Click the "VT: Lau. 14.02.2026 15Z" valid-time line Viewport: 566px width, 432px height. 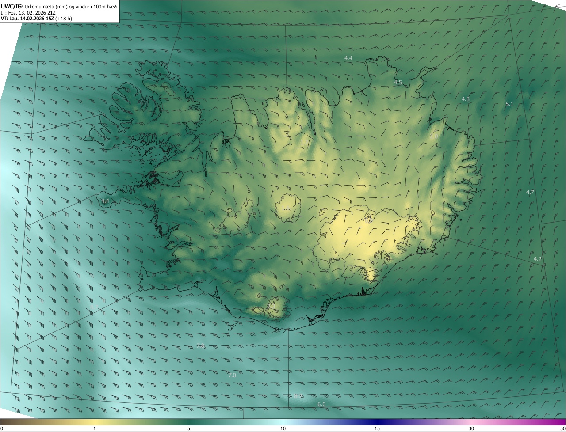(36, 19)
